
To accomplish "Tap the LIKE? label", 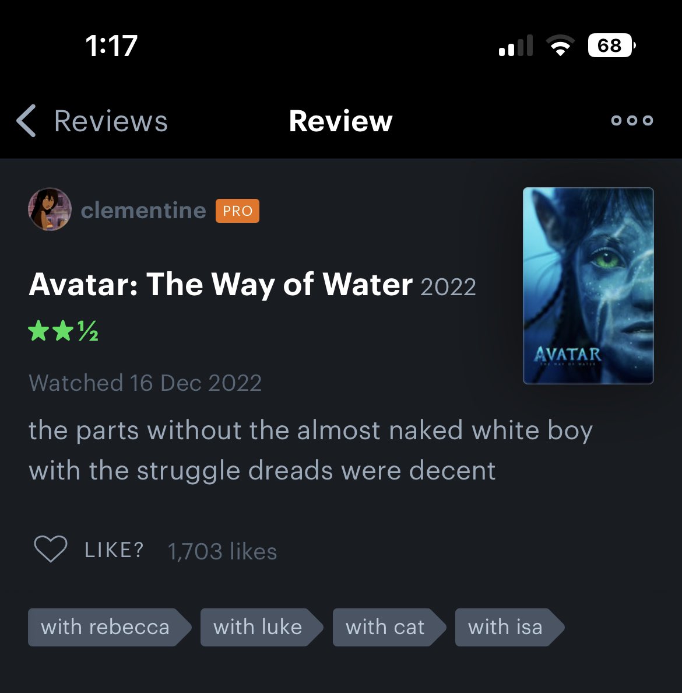I will tap(114, 550).
